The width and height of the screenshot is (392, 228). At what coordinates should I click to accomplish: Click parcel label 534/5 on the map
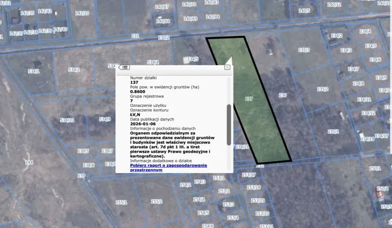pos(193,59)
